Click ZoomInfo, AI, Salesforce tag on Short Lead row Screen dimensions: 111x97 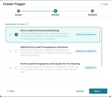pyautogui.click(x=86, y=35)
